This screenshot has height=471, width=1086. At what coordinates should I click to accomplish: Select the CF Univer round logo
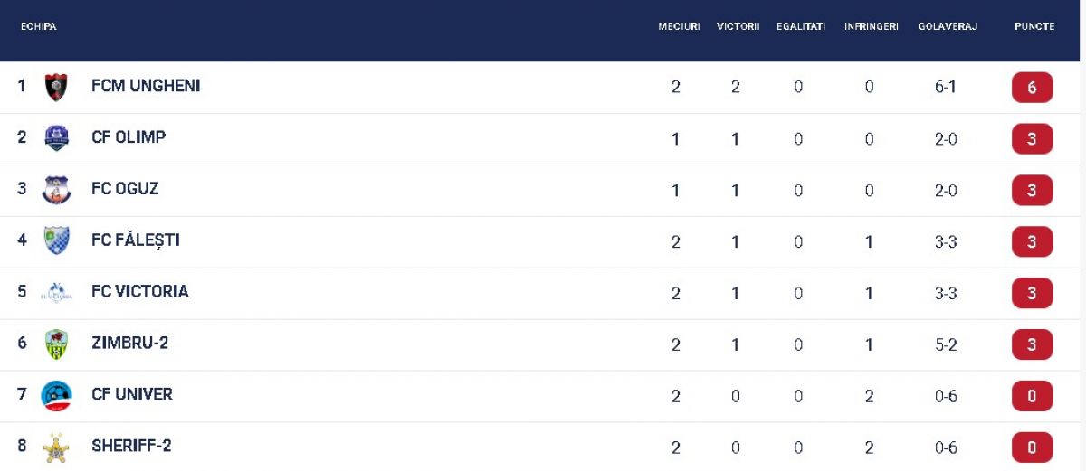click(56, 395)
